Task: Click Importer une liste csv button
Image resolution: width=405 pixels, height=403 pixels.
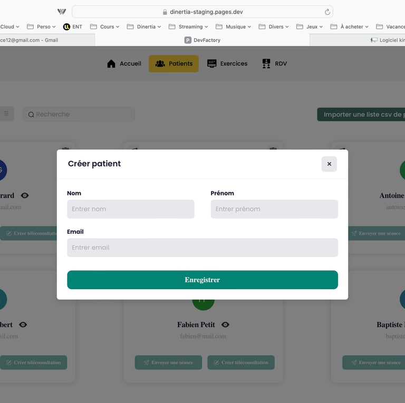Action: (x=361, y=114)
